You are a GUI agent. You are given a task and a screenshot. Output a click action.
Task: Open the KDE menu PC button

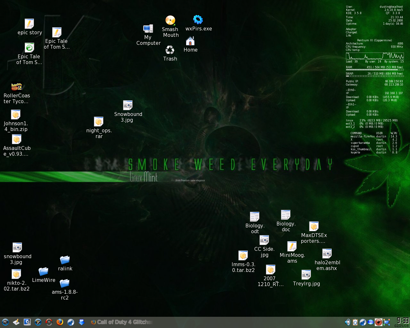point(5,322)
